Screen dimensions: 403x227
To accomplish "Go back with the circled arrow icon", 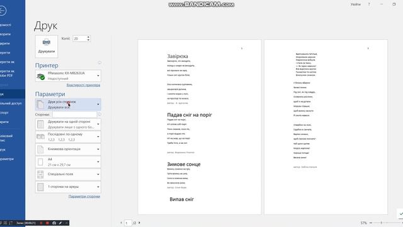I will point(3,11).
